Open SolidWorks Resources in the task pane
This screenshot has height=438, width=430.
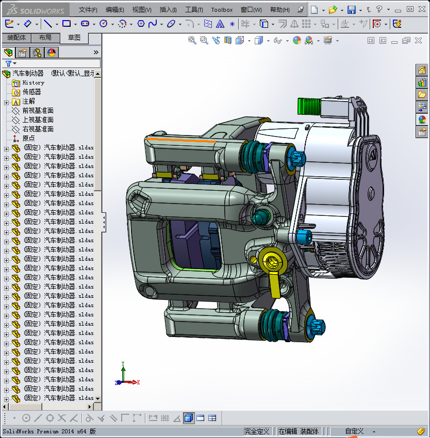tap(422, 71)
